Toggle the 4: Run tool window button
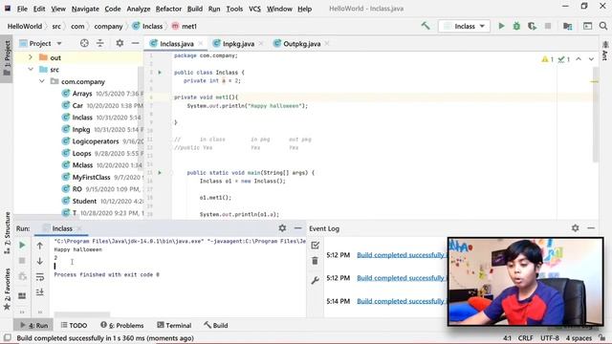612x344 pixels. (34, 325)
